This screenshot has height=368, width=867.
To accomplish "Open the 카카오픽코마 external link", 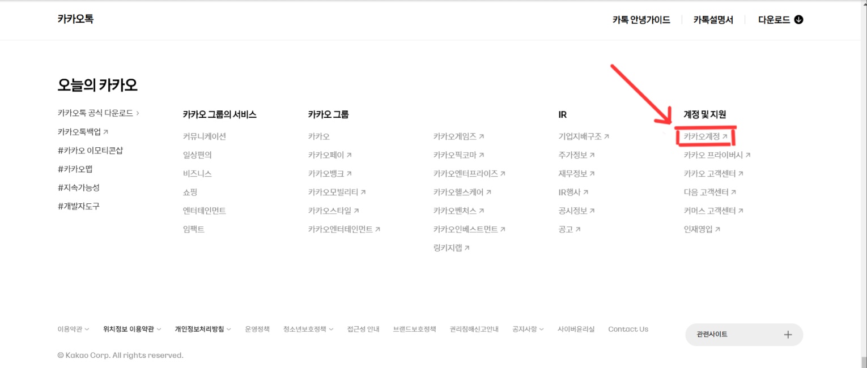I will (458, 155).
